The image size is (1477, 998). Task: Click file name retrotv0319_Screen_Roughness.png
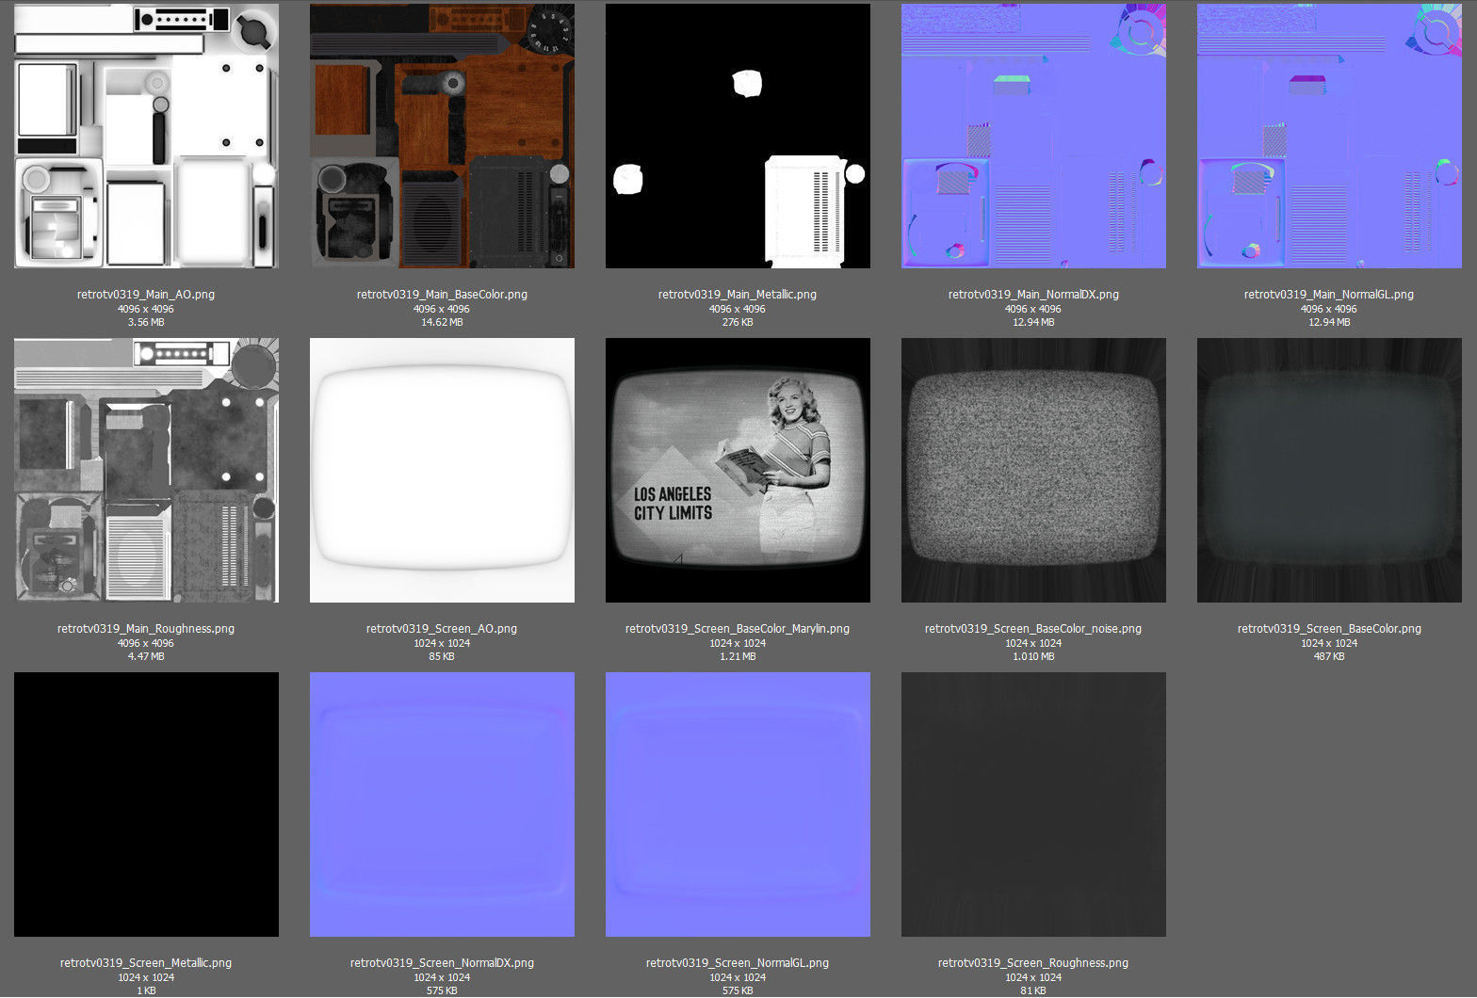[1033, 963]
